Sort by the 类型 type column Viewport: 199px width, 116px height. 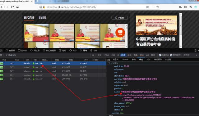tap(57, 60)
